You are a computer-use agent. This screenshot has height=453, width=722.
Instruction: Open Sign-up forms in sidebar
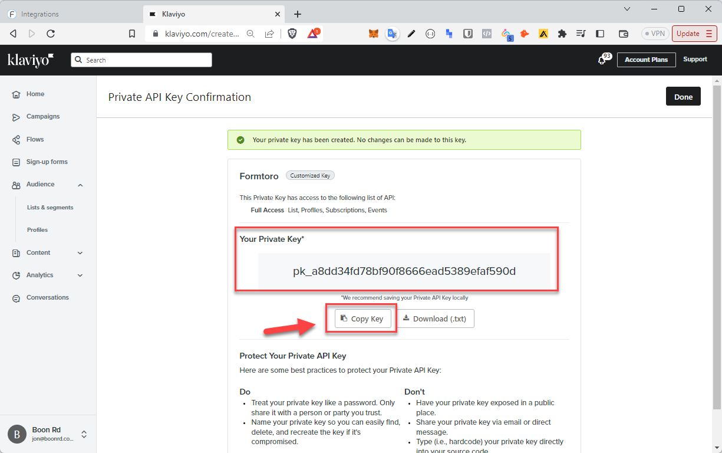point(47,162)
